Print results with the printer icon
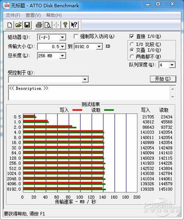184x220 pixels. [x=39, y=25]
